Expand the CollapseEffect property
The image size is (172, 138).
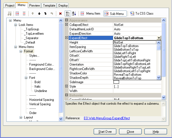coord(67,25)
